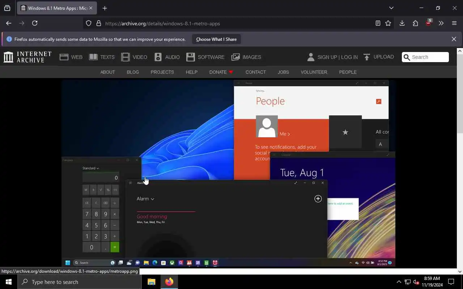463x289 pixels.
Task: Open the DONATE link
Action: (x=221, y=72)
